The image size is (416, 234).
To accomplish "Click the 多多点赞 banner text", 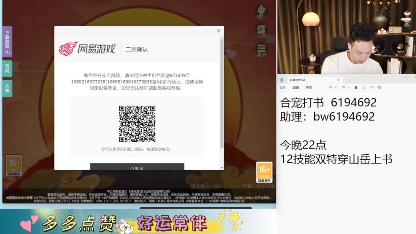I will [x=79, y=223].
